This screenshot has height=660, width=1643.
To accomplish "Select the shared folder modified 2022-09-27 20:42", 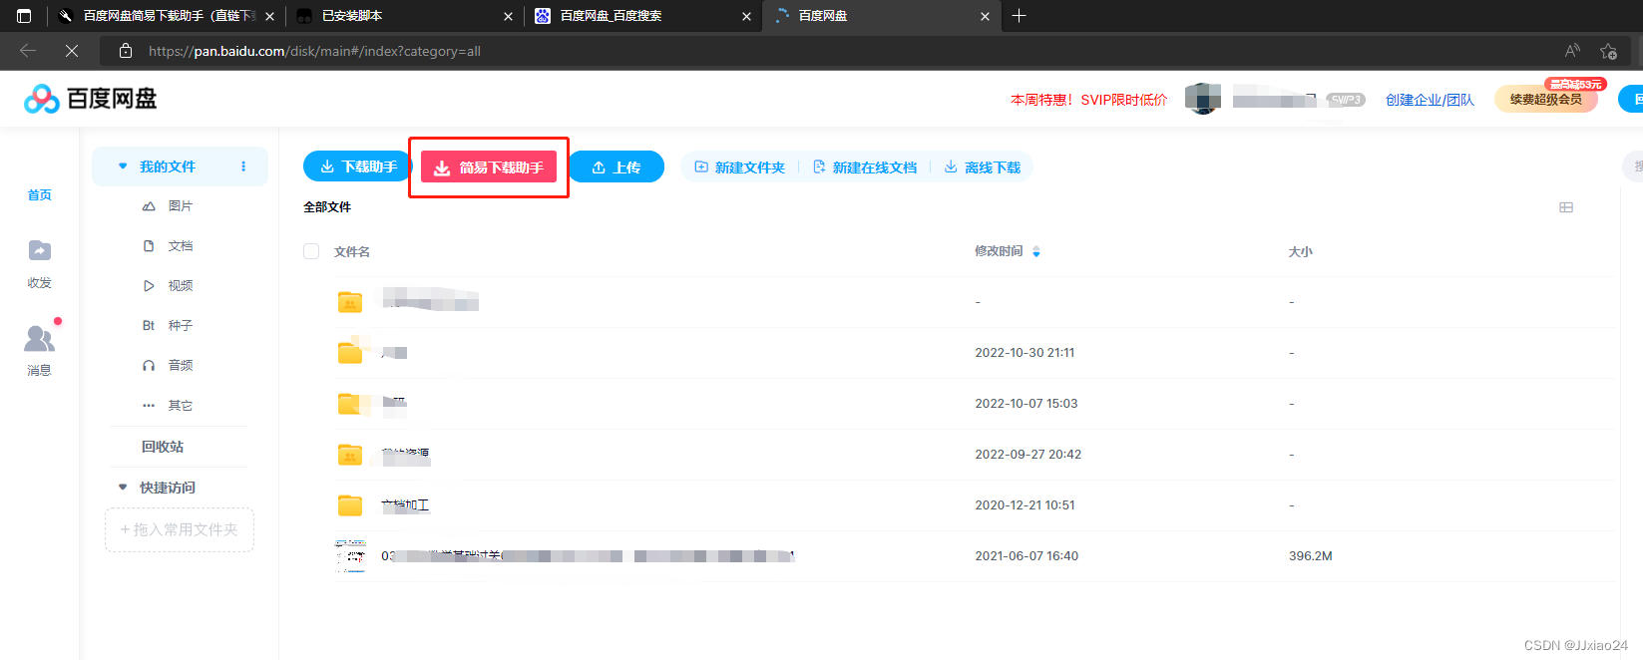I will pos(350,454).
